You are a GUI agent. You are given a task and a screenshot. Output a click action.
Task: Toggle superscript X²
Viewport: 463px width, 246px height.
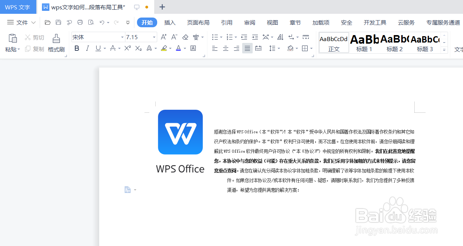(x=128, y=48)
